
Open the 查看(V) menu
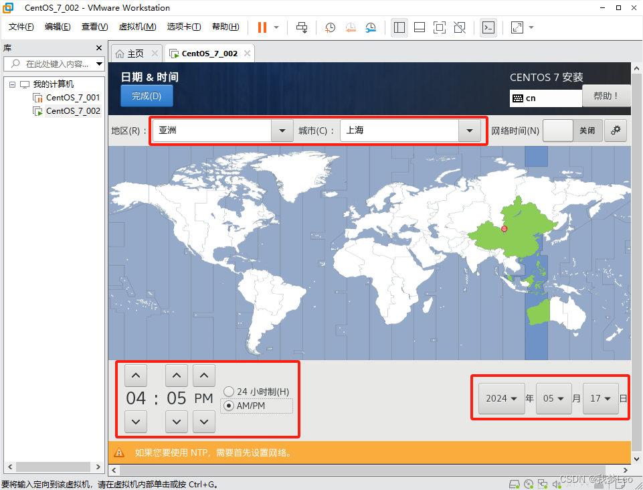pos(94,27)
